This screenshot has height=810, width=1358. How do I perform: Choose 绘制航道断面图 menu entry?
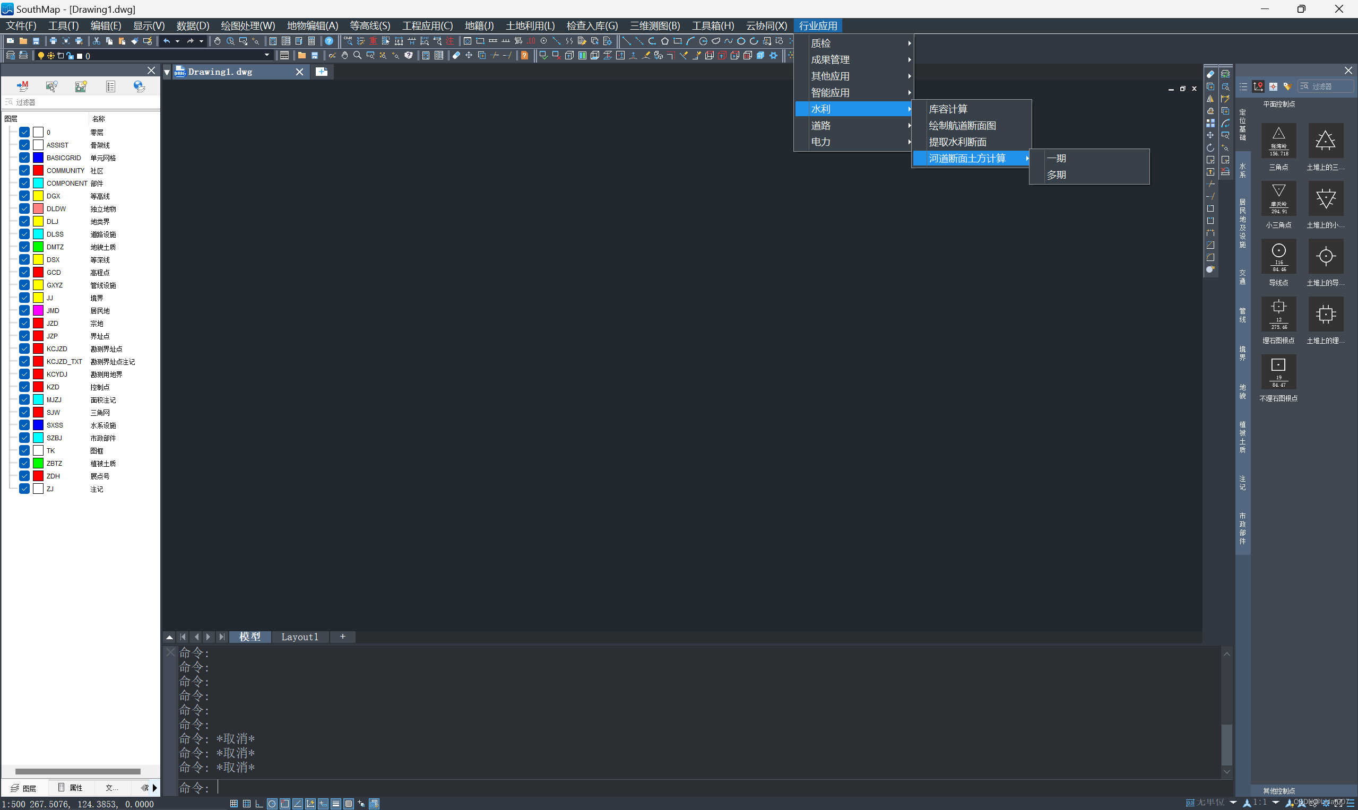click(972, 126)
